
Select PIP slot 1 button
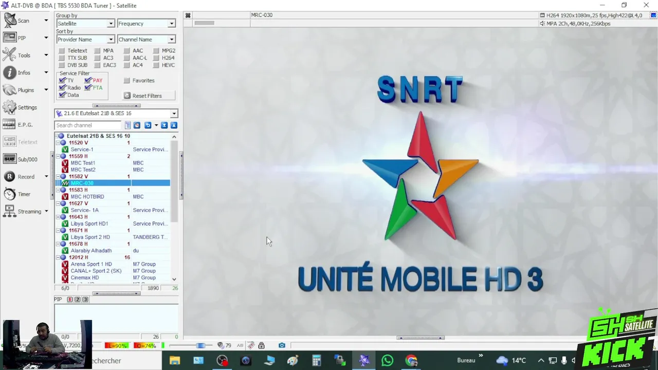click(70, 300)
